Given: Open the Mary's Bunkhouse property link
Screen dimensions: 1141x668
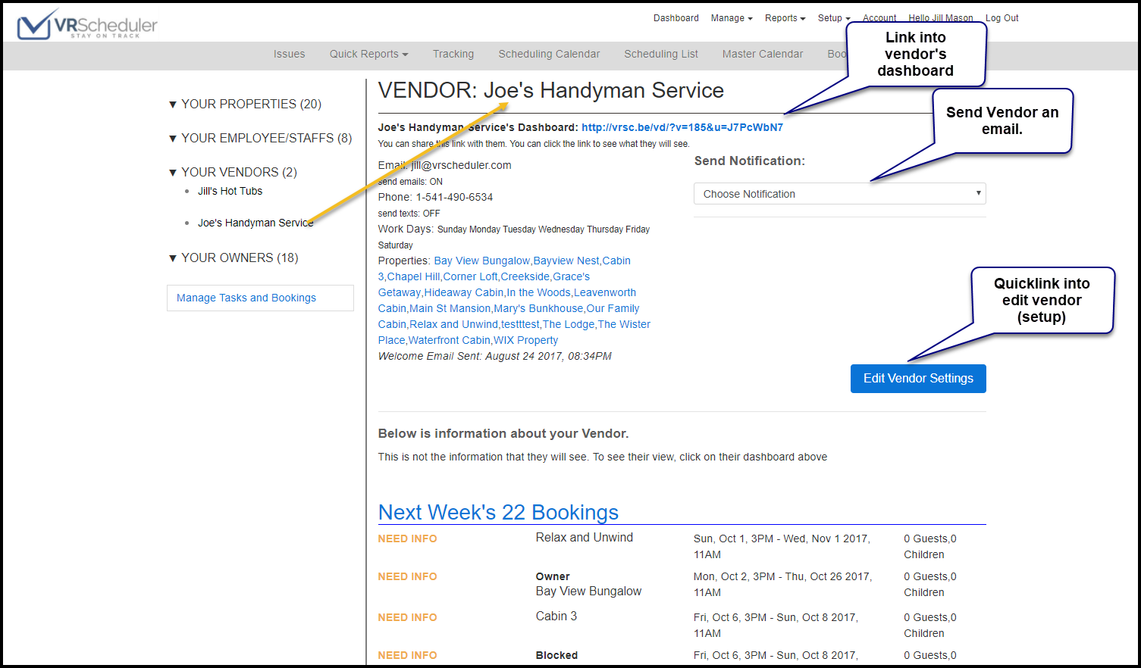Looking at the screenshot, I should [x=539, y=308].
